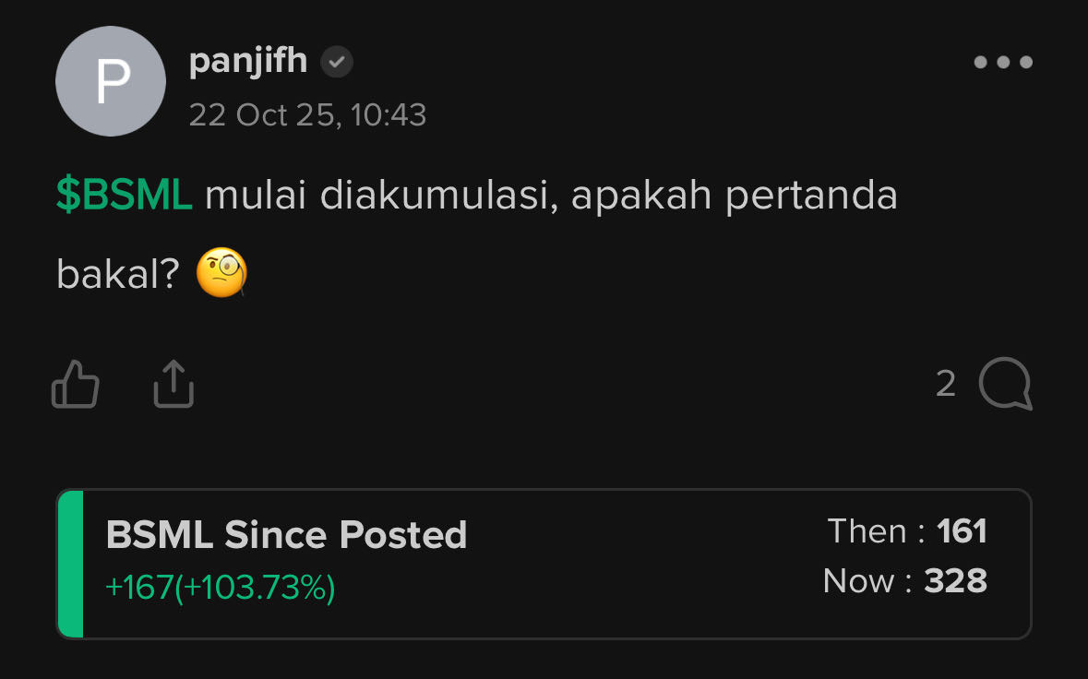1088x679 pixels.
Task: Tap the monocle face emoji
Action: click(x=222, y=272)
